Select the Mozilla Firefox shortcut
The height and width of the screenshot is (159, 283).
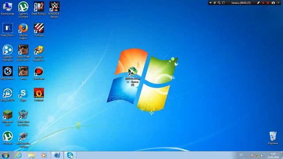point(23,31)
